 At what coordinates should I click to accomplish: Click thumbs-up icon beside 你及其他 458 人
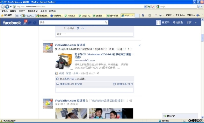[57, 79]
